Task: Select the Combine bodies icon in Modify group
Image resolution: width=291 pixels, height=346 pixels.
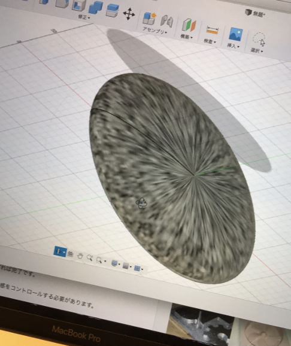Action: pyautogui.click(x=95, y=8)
